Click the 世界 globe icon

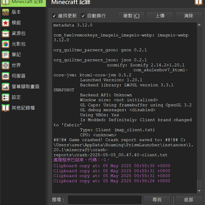[x=6, y=65]
